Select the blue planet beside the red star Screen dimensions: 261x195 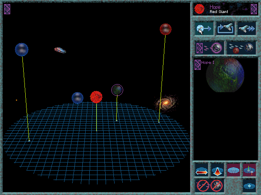pos(77,98)
